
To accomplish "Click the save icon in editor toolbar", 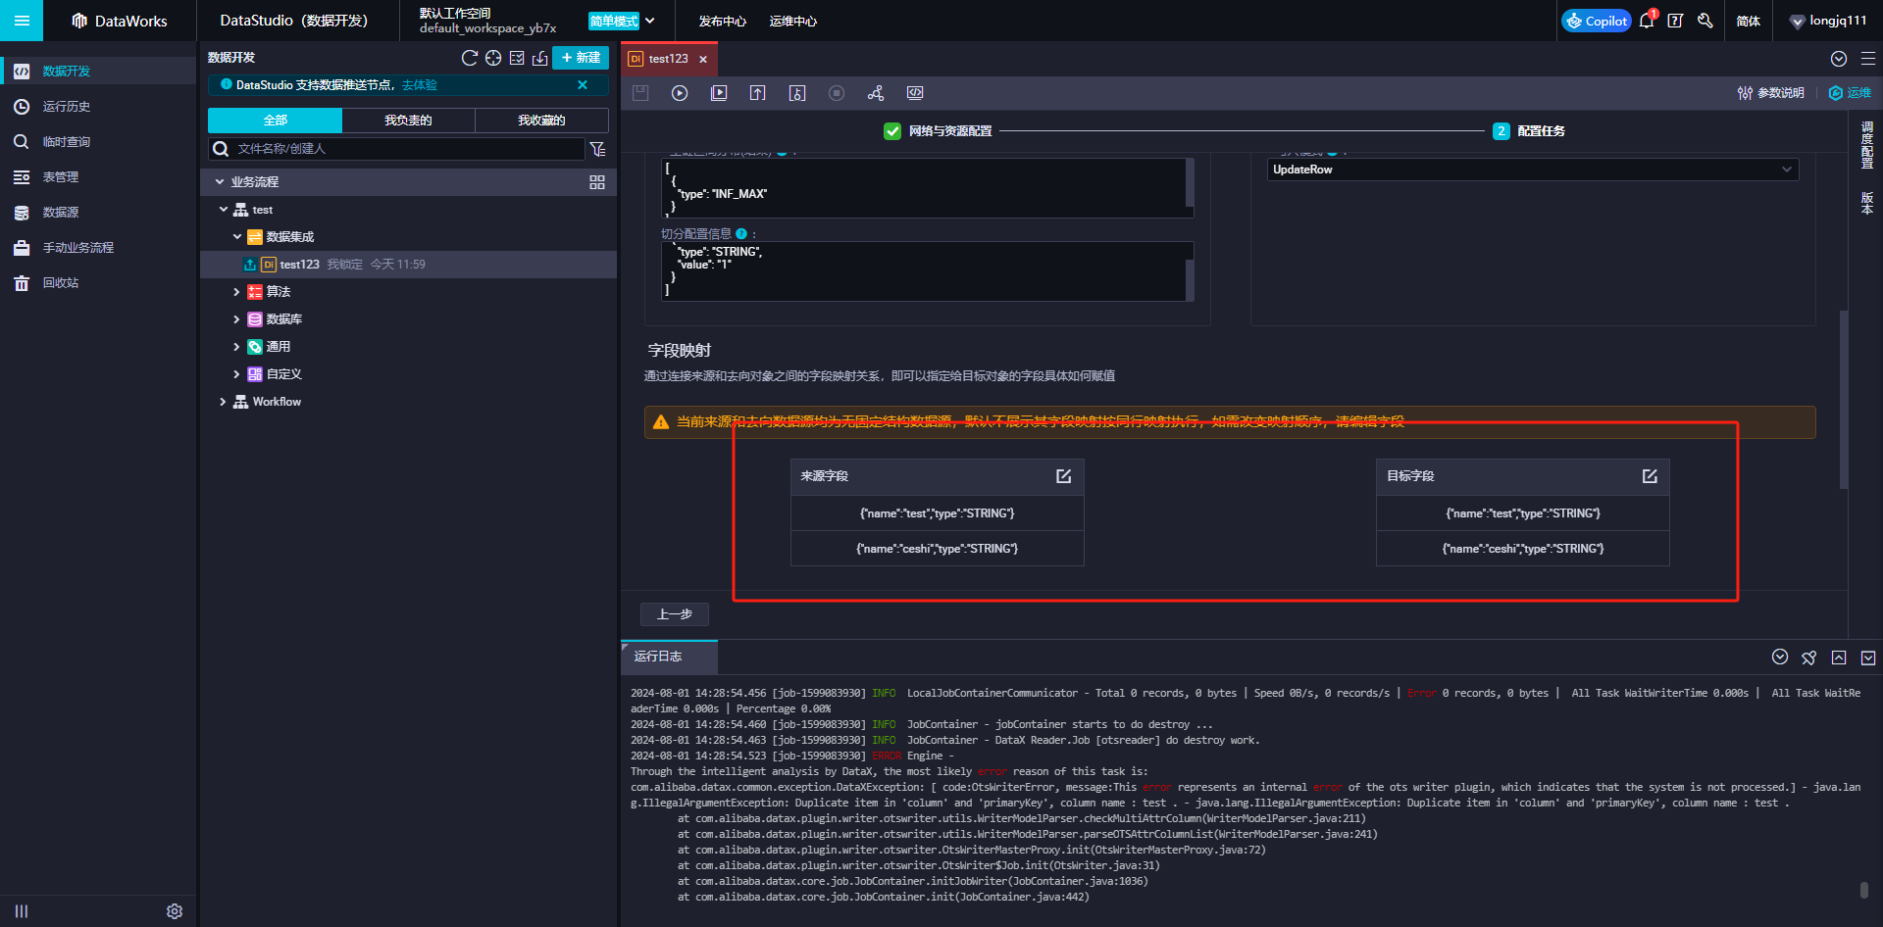I will (x=640, y=93).
